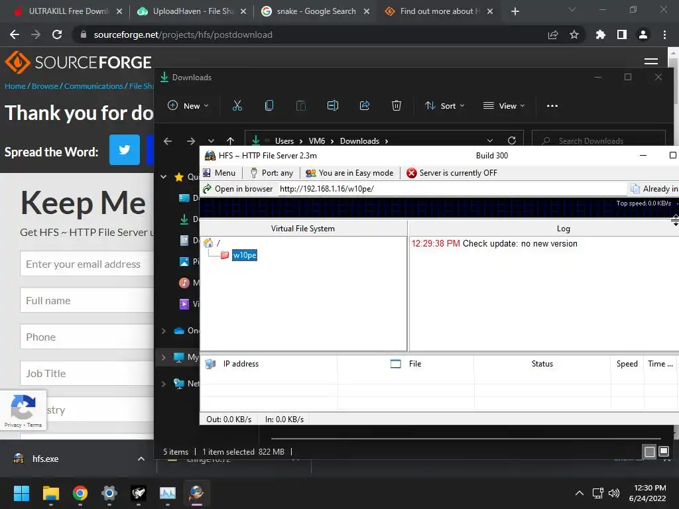Open the See more ellipsis menu in Explorer
The image size is (679, 509).
[552, 105]
